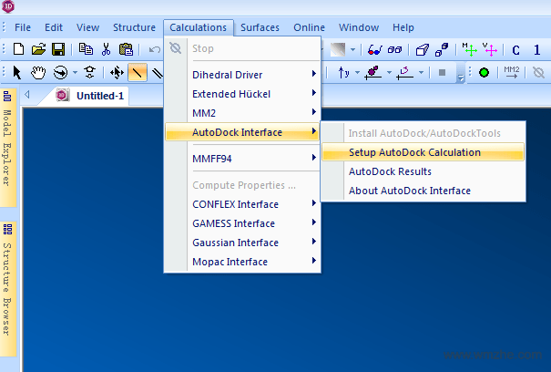The image size is (551, 372).
Task: Click the Cut scissors icon
Action: (x=106, y=49)
